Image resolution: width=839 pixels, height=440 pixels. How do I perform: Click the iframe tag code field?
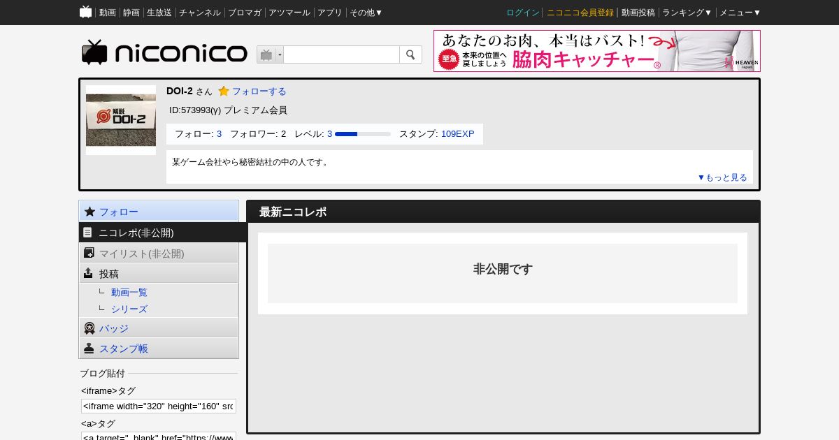pyautogui.click(x=159, y=406)
